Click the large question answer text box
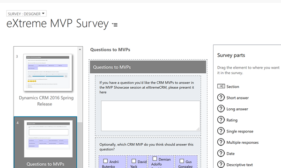 (150, 116)
